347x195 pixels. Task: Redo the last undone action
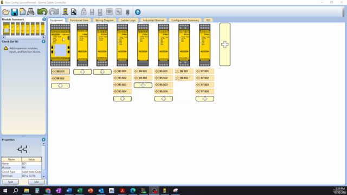(54, 12)
